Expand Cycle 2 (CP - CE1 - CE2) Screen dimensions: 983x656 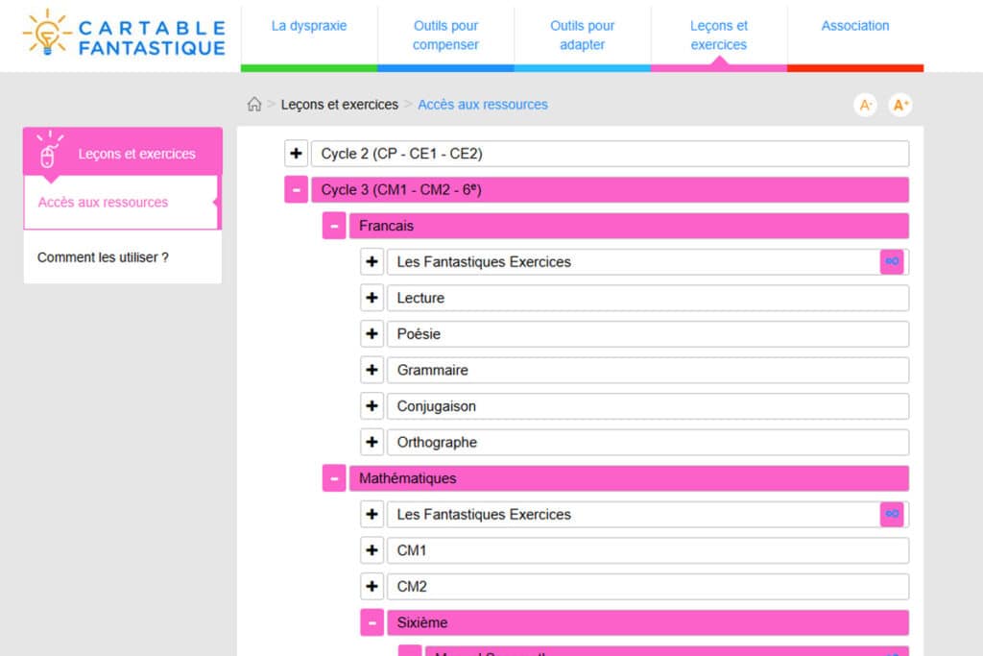[x=296, y=154]
